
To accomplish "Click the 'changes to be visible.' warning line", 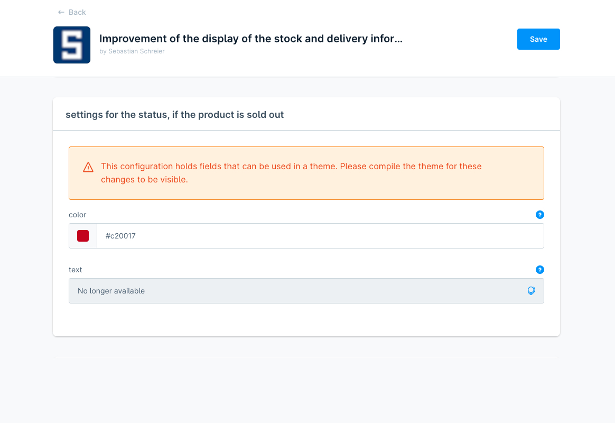I will [x=144, y=179].
